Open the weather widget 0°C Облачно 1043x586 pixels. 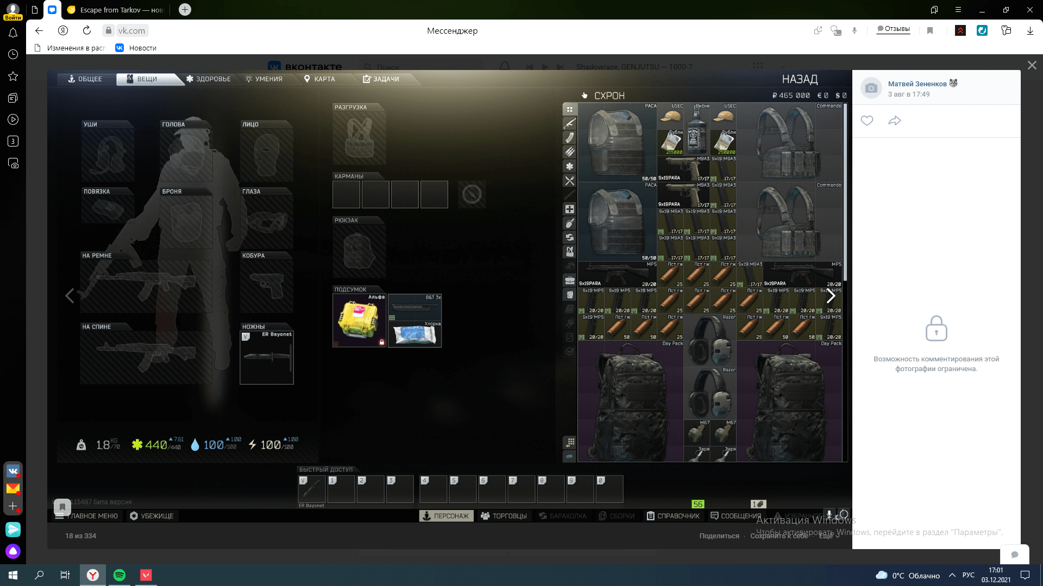pos(908,575)
